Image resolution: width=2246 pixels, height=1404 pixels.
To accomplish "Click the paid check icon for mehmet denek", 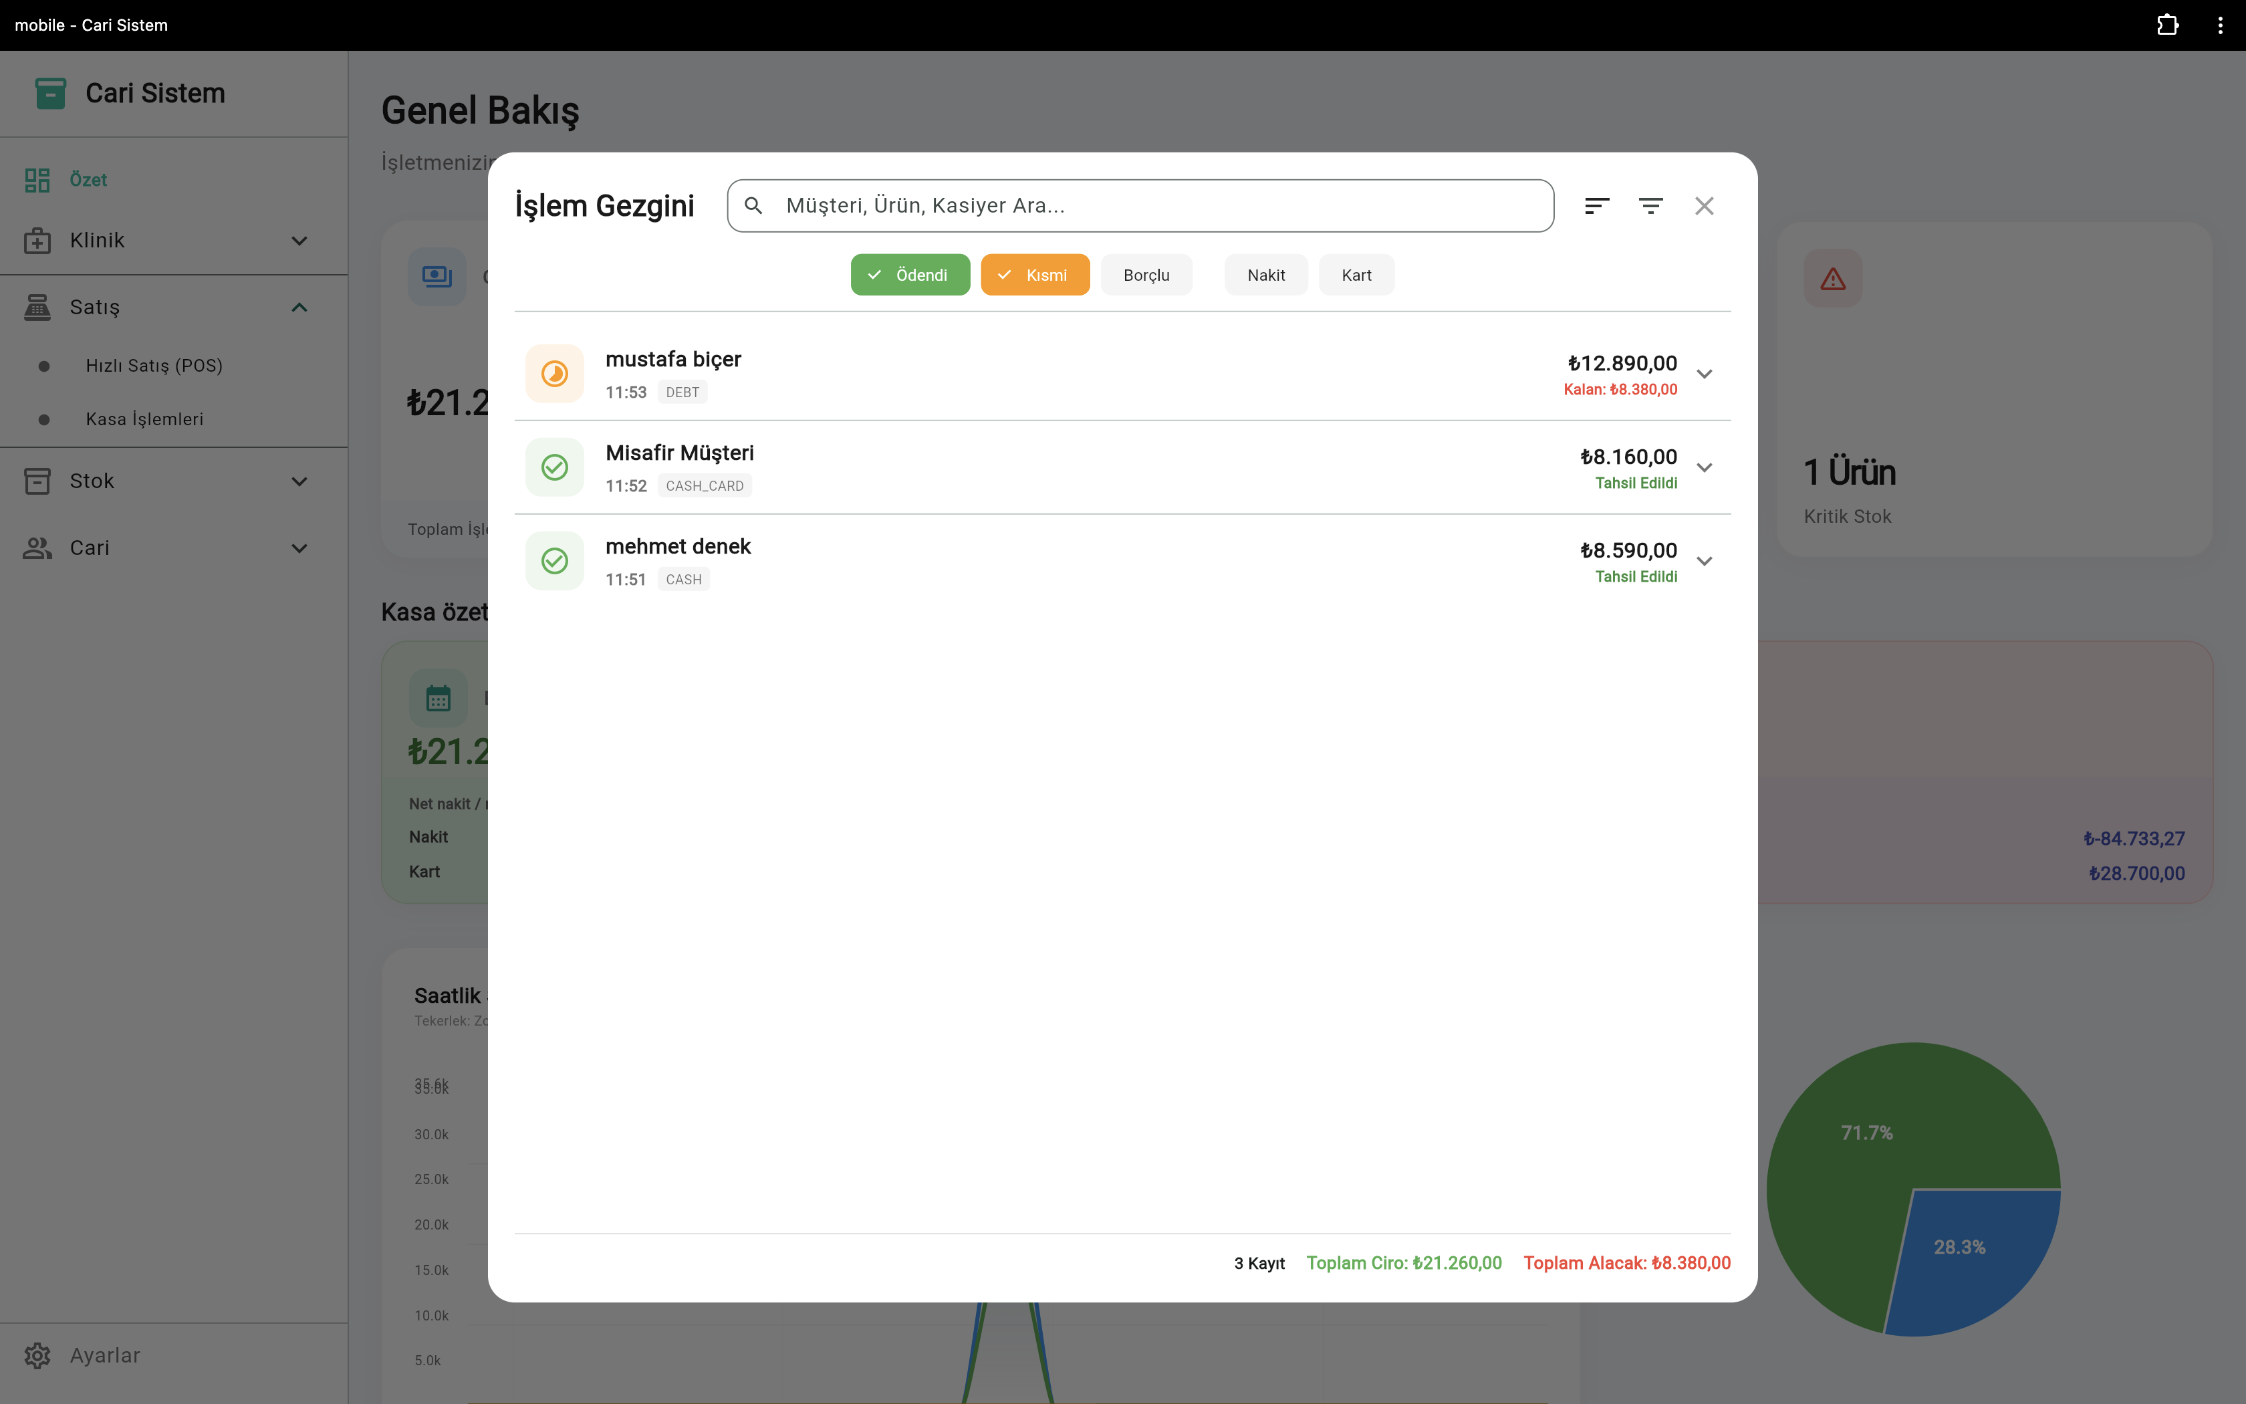I will tap(554, 561).
